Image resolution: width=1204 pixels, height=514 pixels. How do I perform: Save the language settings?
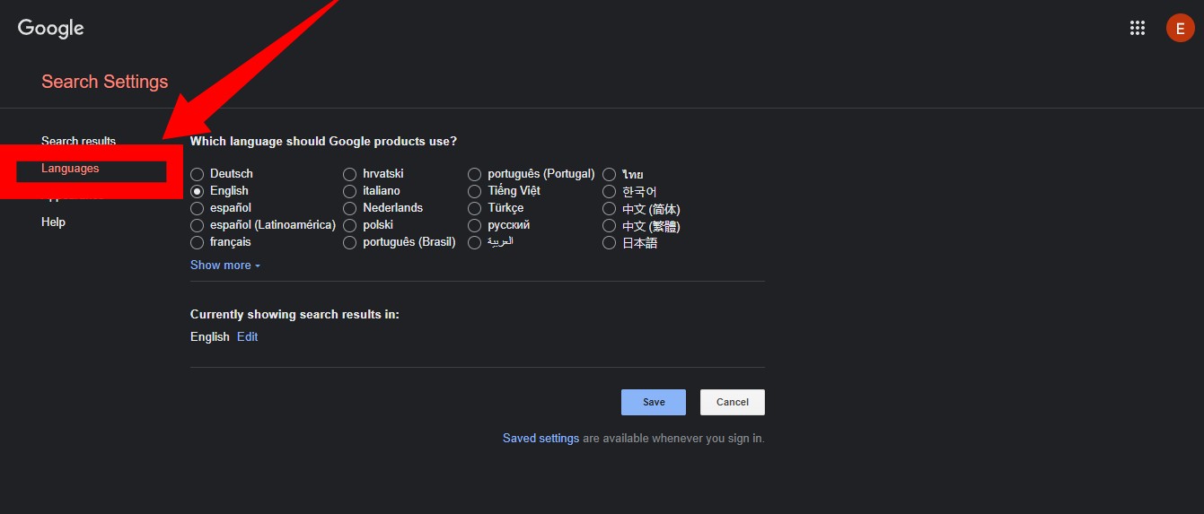tap(654, 402)
